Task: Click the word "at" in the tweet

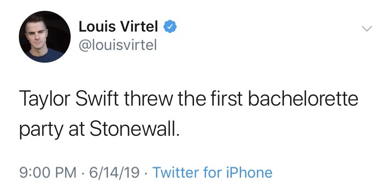Action: point(76,130)
